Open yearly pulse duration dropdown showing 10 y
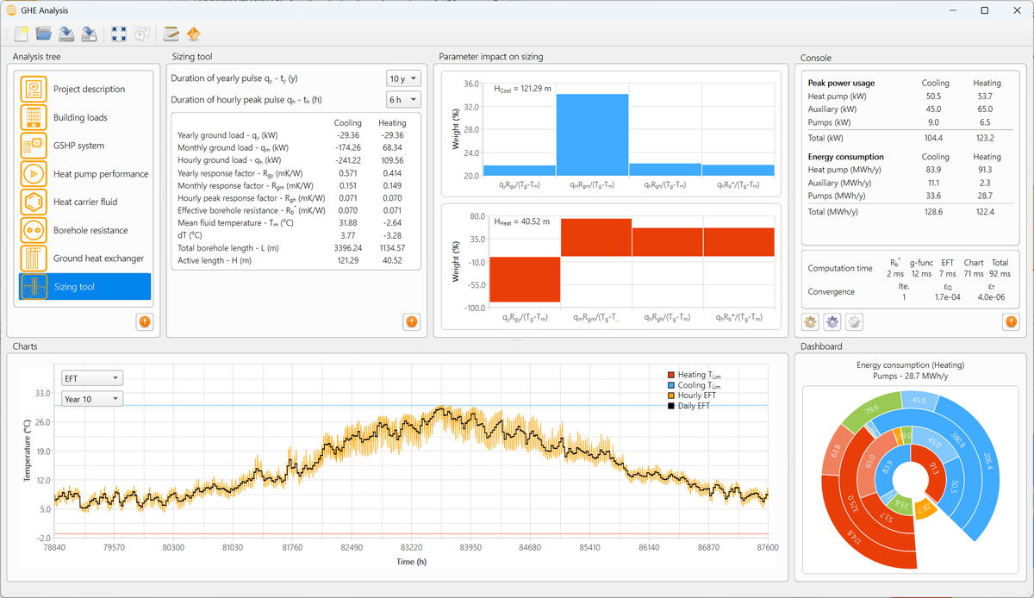The width and height of the screenshot is (1034, 598). tap(403, 78)
